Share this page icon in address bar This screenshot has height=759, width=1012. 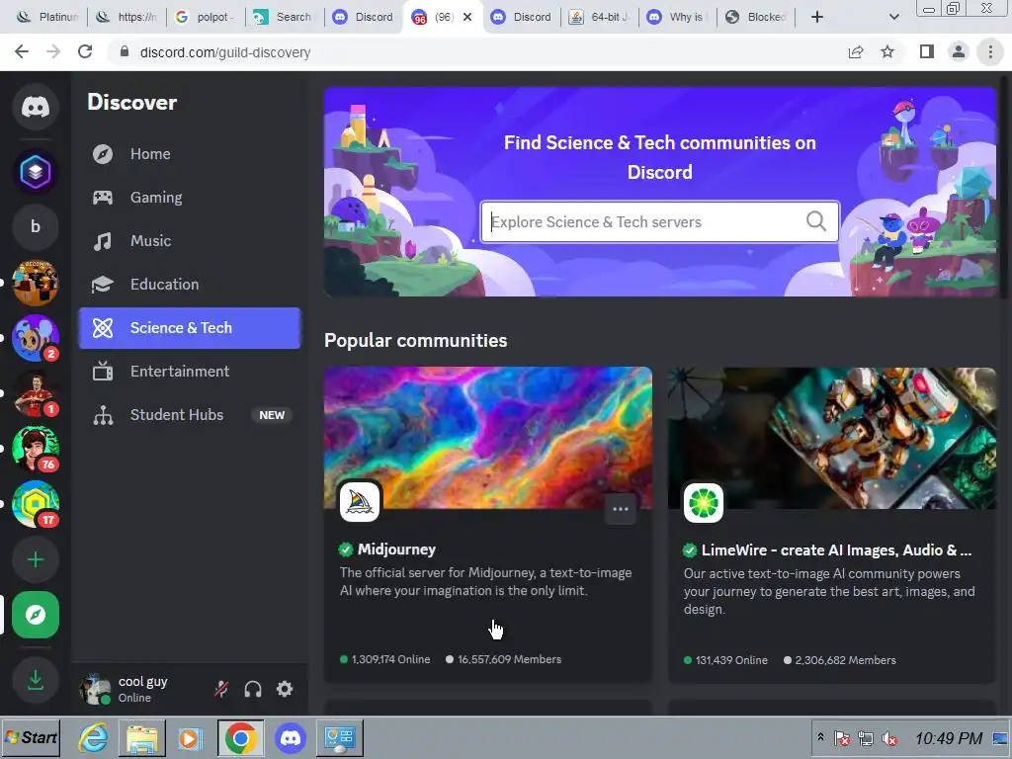coord(856,52)
